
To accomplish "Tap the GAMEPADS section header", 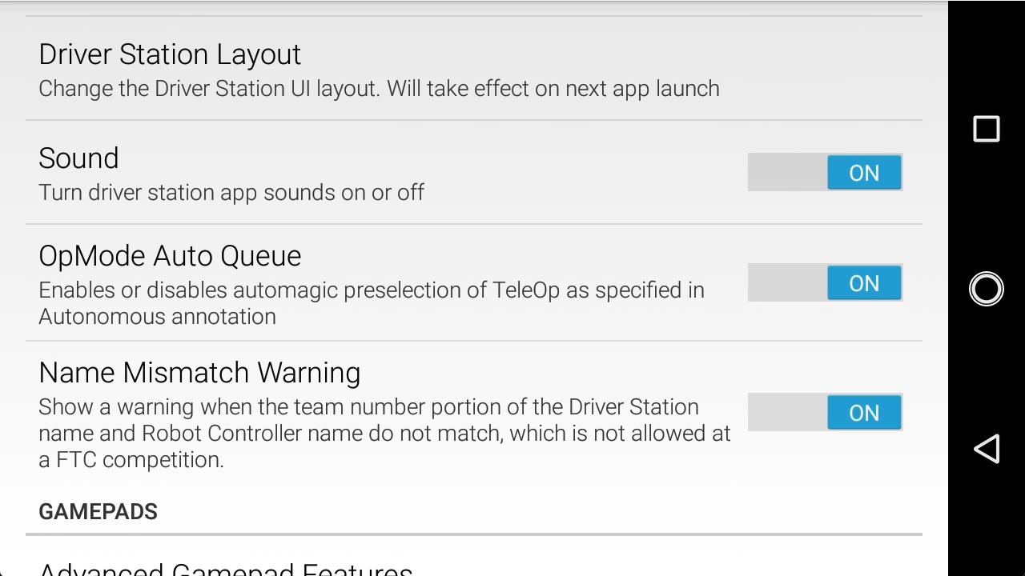I will (98, 512).
